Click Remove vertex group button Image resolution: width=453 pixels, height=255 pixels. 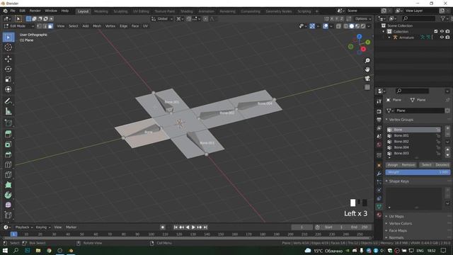pos(408,165)
